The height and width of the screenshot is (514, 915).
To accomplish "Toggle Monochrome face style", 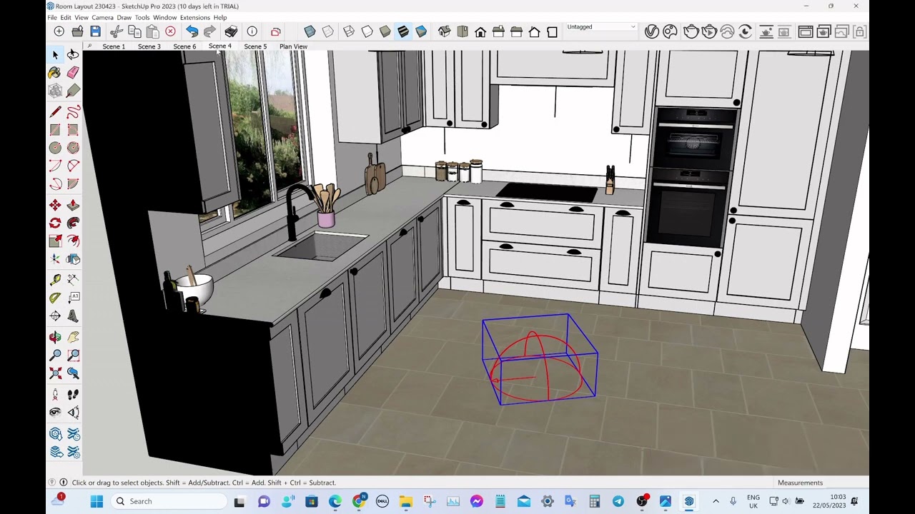I will coord(421,31).
